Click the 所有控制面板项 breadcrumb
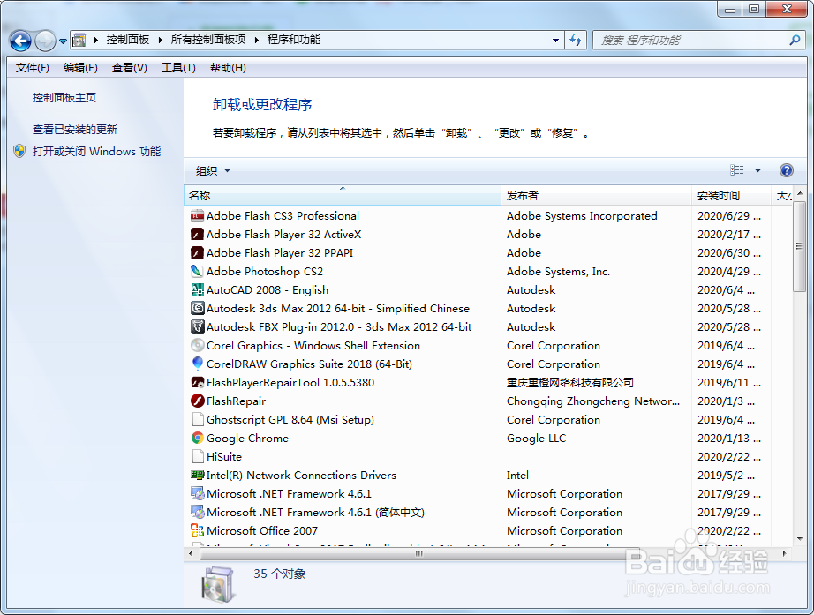Screen dimensions: 814x615 [x=208, y=40]
